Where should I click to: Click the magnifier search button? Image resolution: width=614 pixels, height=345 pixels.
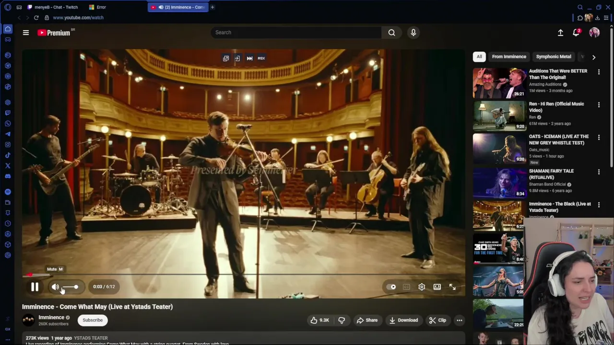392,33
